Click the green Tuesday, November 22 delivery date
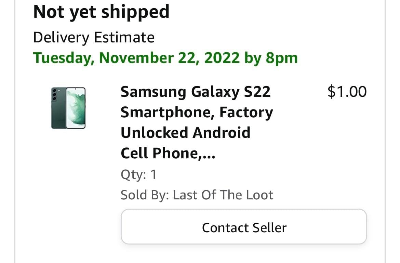Screen dimensions: 400x263 tap(137, 58)
